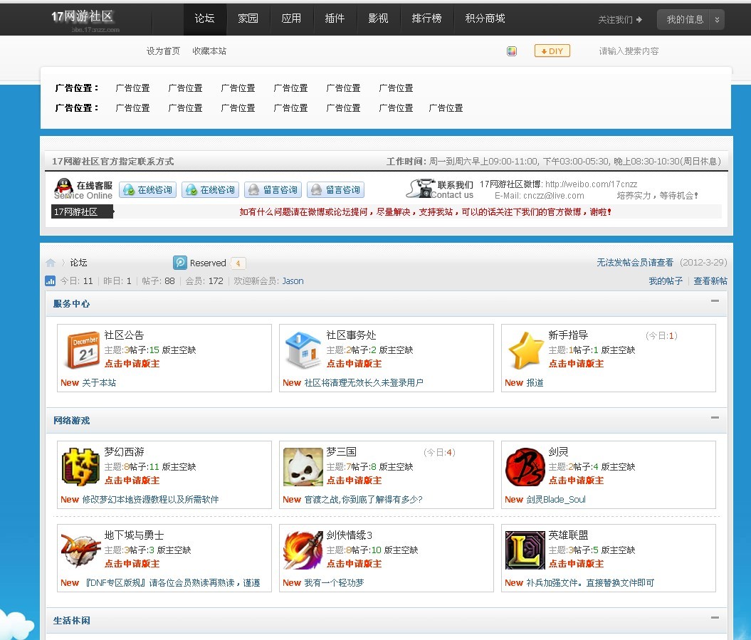Click the home icon in breadcrumb
Screen dimensions: 751x640
(51, 263)
